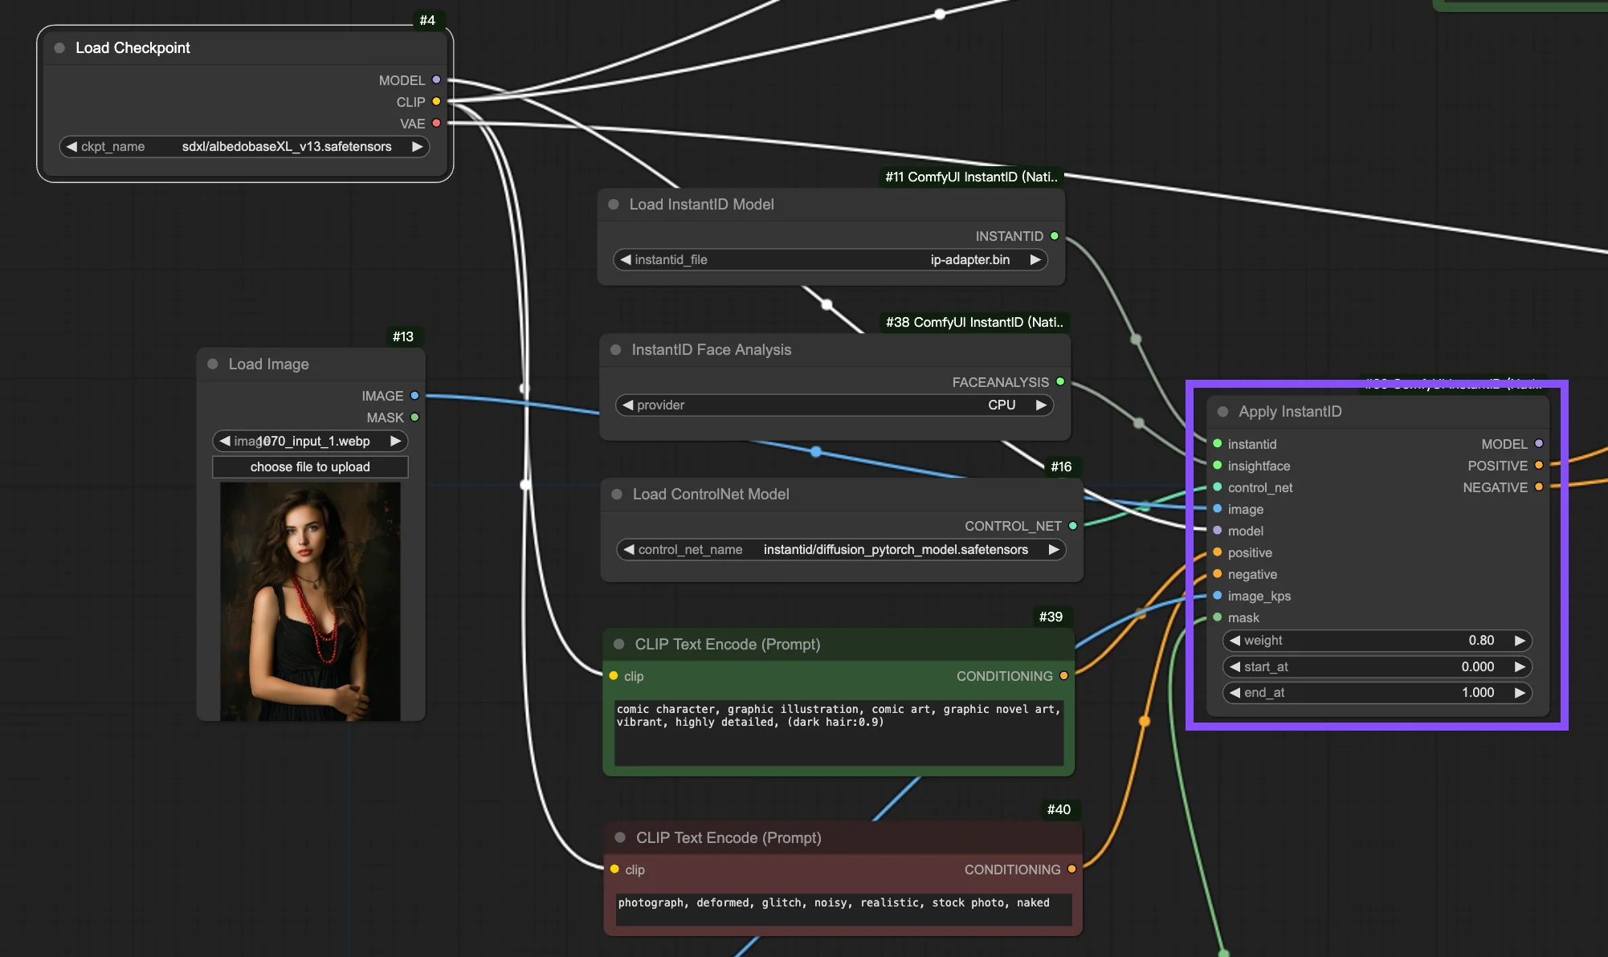1608x957 pixels.
Task: Click the start_at value field
Action: tap(1377, 667)
